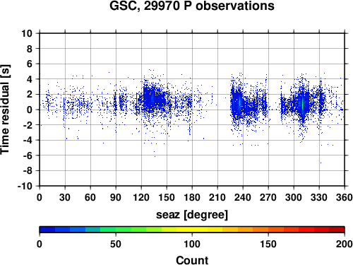Click the y-axis tick label 0
Viewport: 353px width, 265px height.
pyautogui.click(x=30, y=110)
